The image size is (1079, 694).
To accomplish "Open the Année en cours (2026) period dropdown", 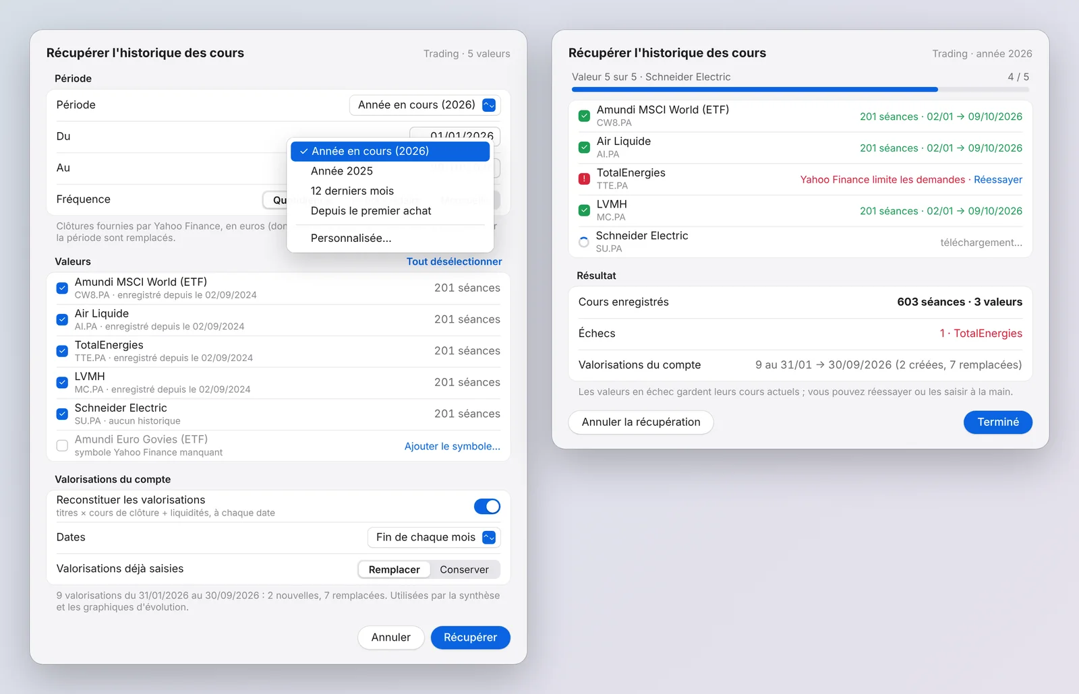I will pyautogui.click(x=425, y=105).
